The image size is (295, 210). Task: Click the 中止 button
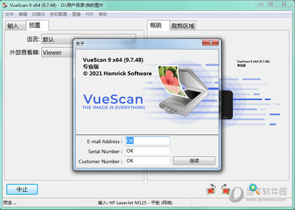point(22,189)
